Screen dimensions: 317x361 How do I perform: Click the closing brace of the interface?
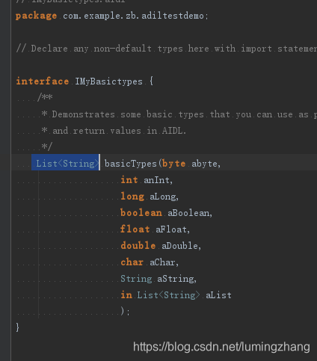coord(17,327)
